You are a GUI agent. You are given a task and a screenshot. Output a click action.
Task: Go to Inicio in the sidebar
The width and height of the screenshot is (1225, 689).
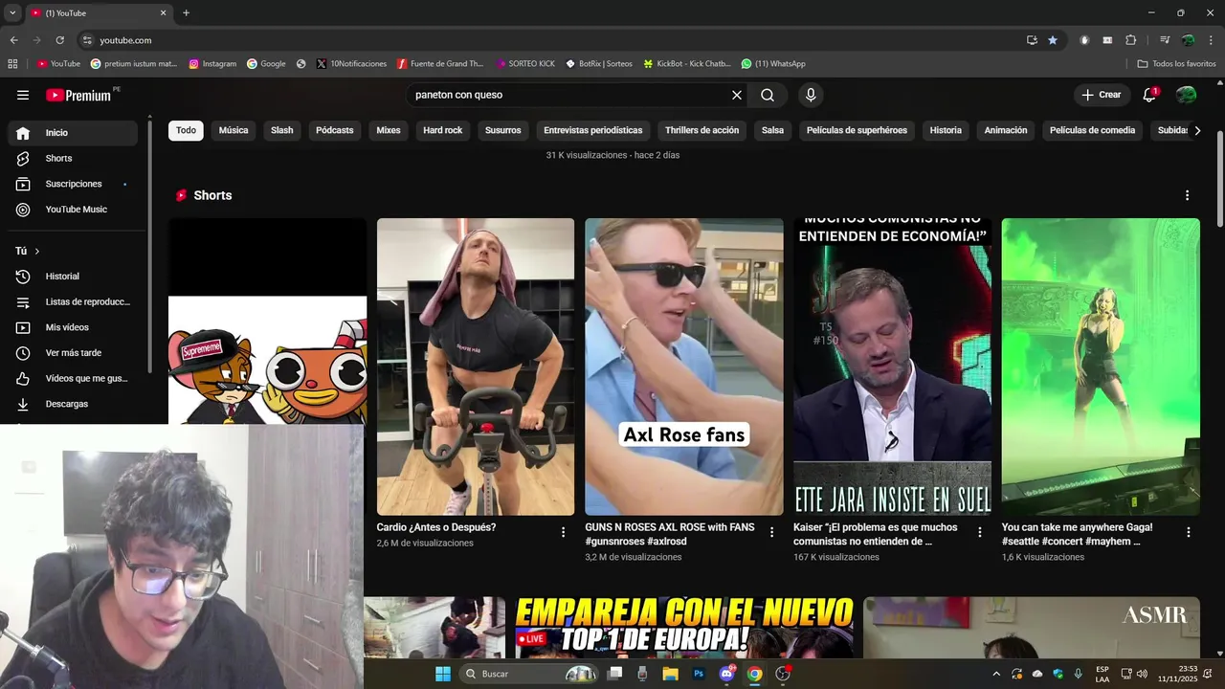pyautogui.click(x=73, y=133)
